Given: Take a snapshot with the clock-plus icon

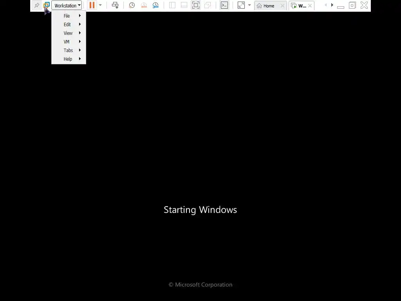Looking at the screenshot, I should [132, 5].
